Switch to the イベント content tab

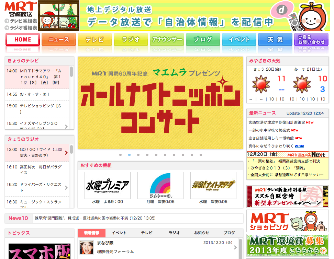(x=119, y=233)
